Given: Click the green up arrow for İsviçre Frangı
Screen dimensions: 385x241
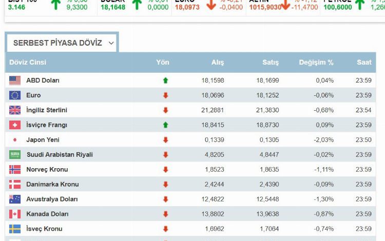Looking at the screenshot, I should pos(165,125).
